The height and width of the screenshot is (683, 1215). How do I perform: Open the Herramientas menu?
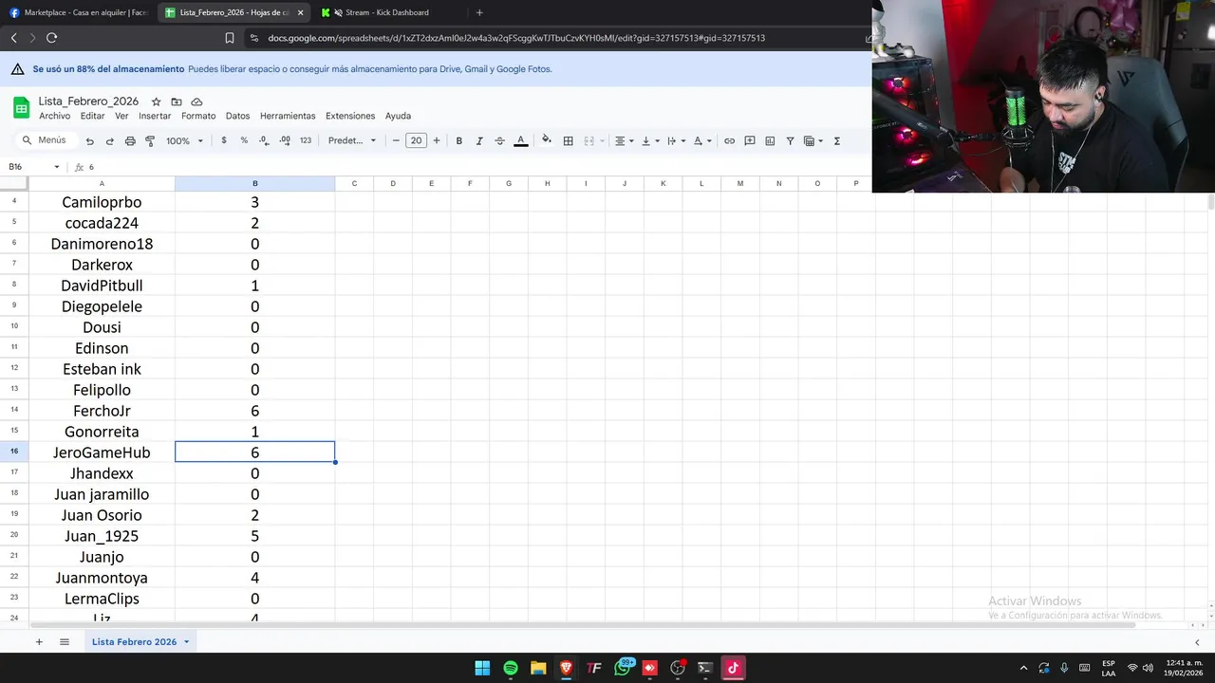click(288, 116)
